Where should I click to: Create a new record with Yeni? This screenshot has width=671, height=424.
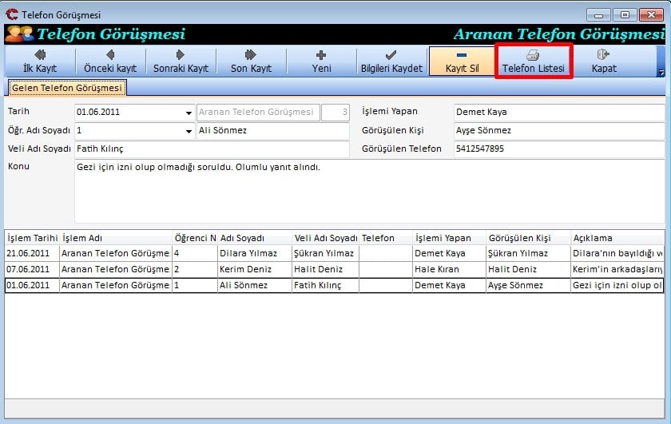pos(321,61)
